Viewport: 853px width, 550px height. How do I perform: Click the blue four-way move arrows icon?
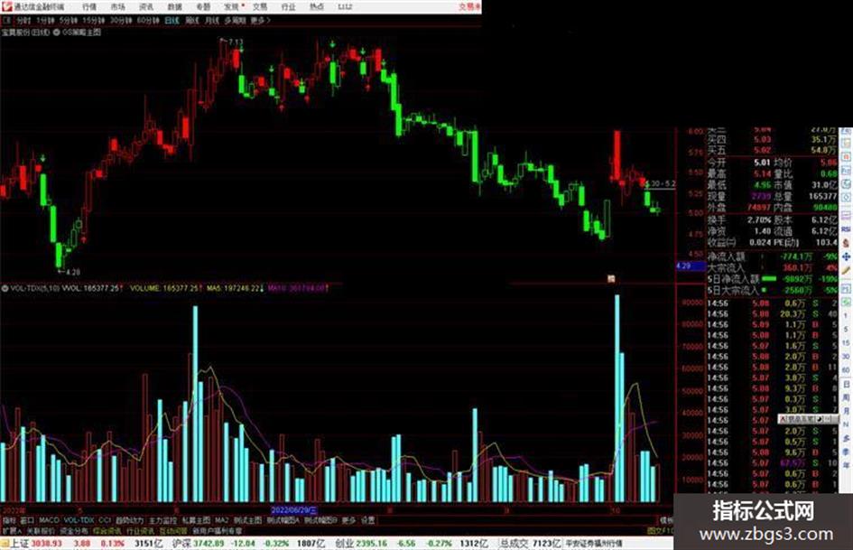point(846,256)
